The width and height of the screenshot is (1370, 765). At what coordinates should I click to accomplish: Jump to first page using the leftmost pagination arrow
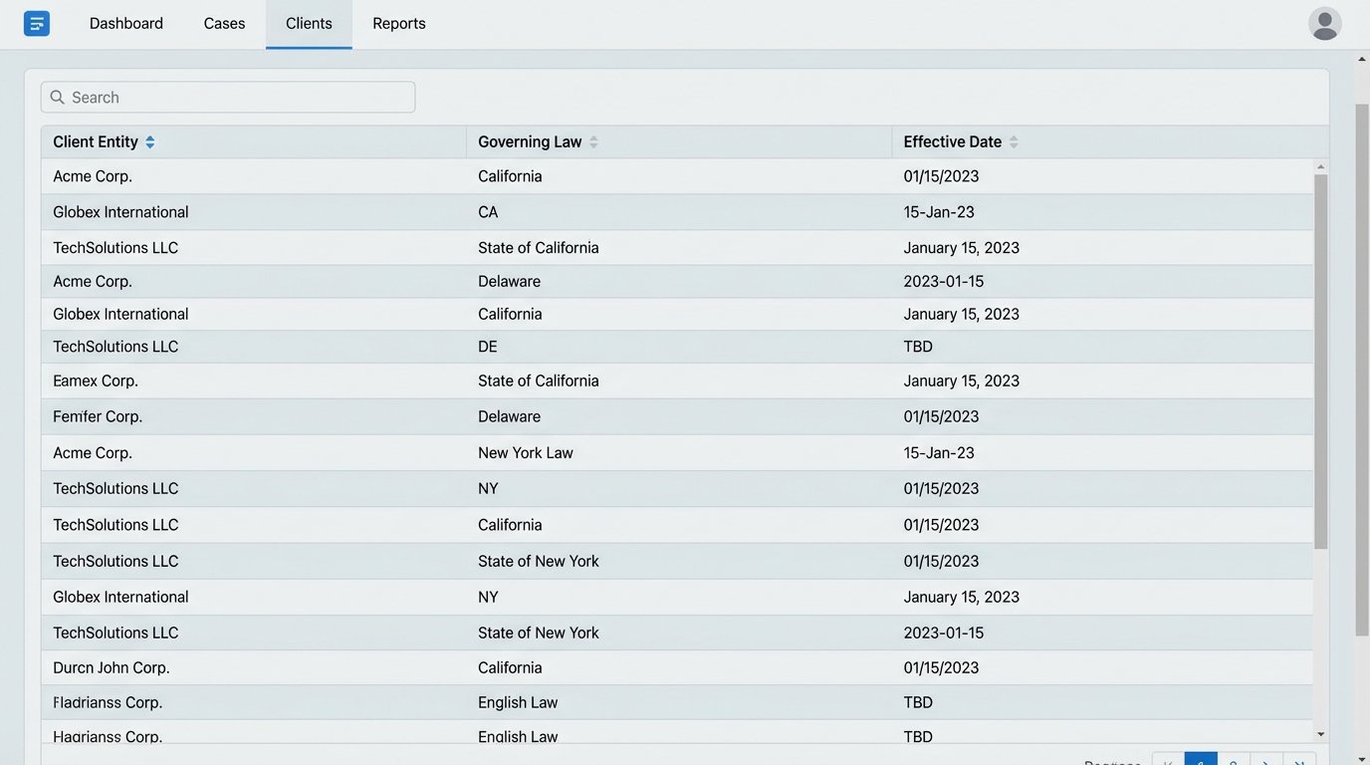point(1166,760)
